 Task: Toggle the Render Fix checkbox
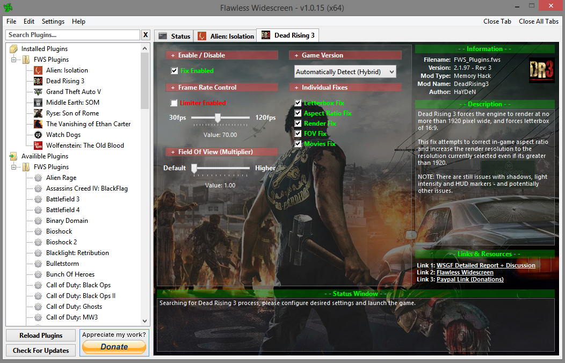298,123
